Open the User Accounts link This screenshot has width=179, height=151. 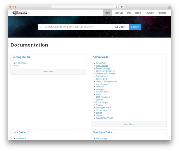(x=103, y=84)
